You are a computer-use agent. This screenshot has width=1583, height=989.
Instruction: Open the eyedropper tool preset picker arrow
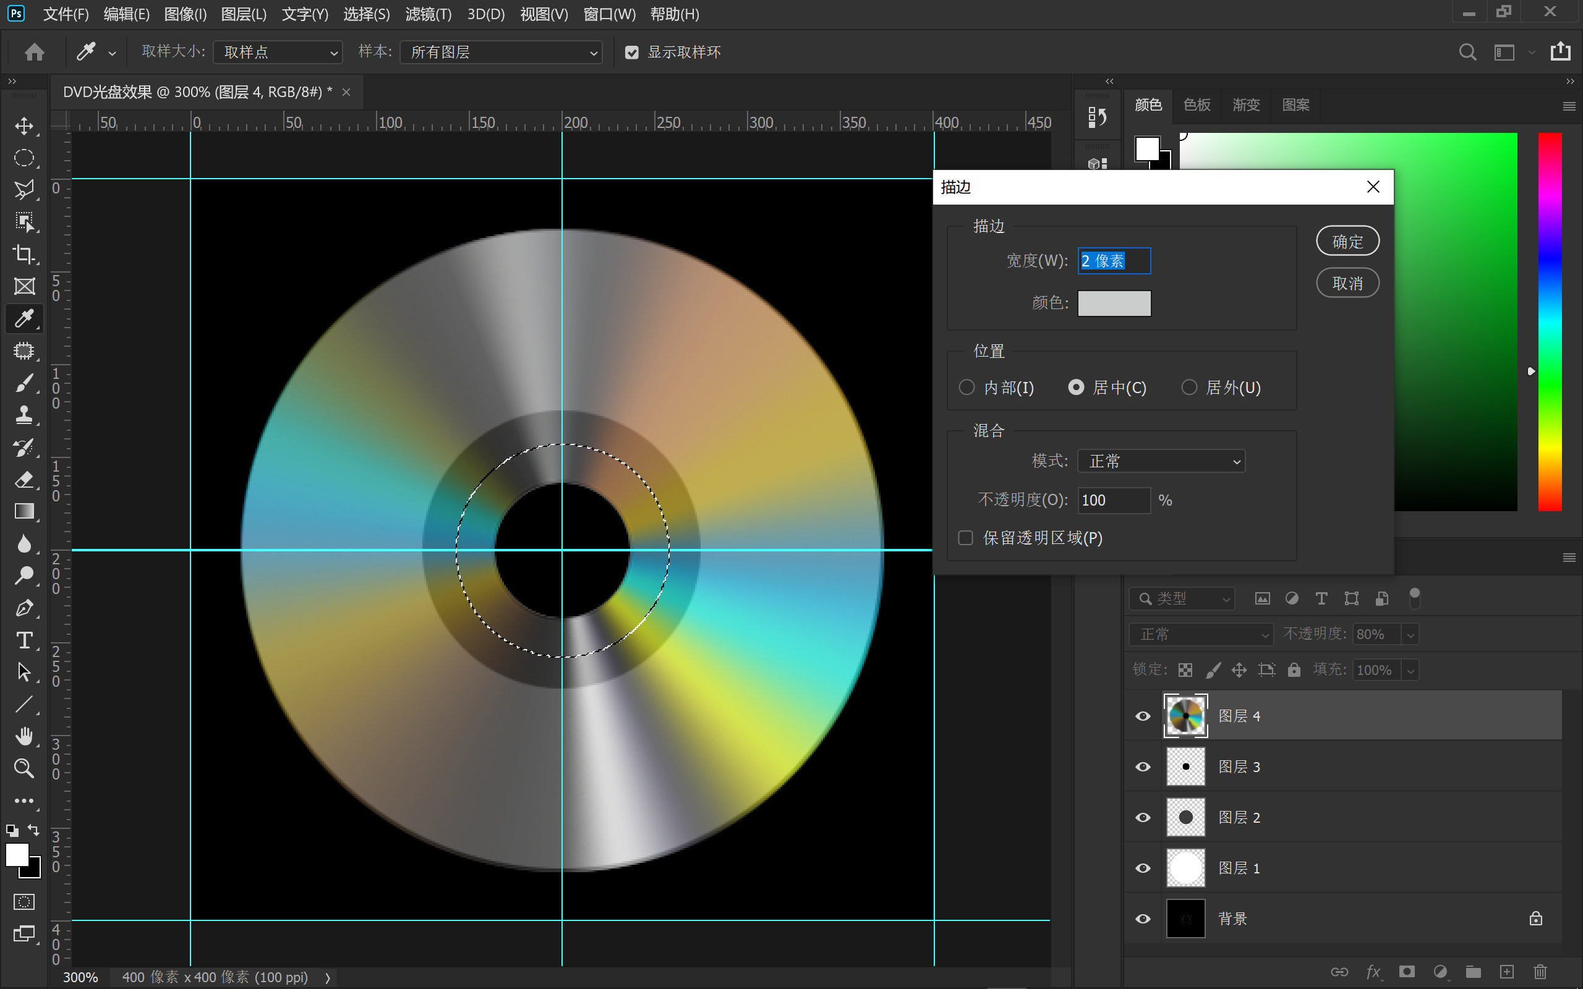[x=112, y=54]
